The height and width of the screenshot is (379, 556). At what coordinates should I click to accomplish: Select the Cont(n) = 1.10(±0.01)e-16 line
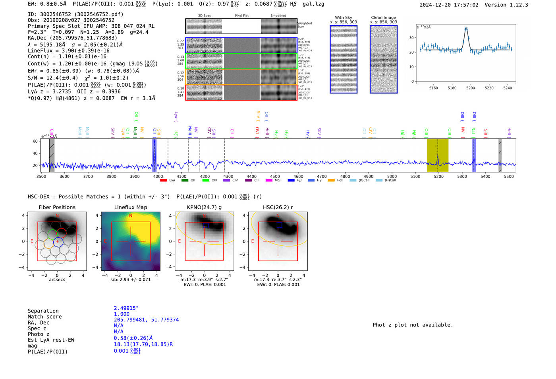[67, 57]
